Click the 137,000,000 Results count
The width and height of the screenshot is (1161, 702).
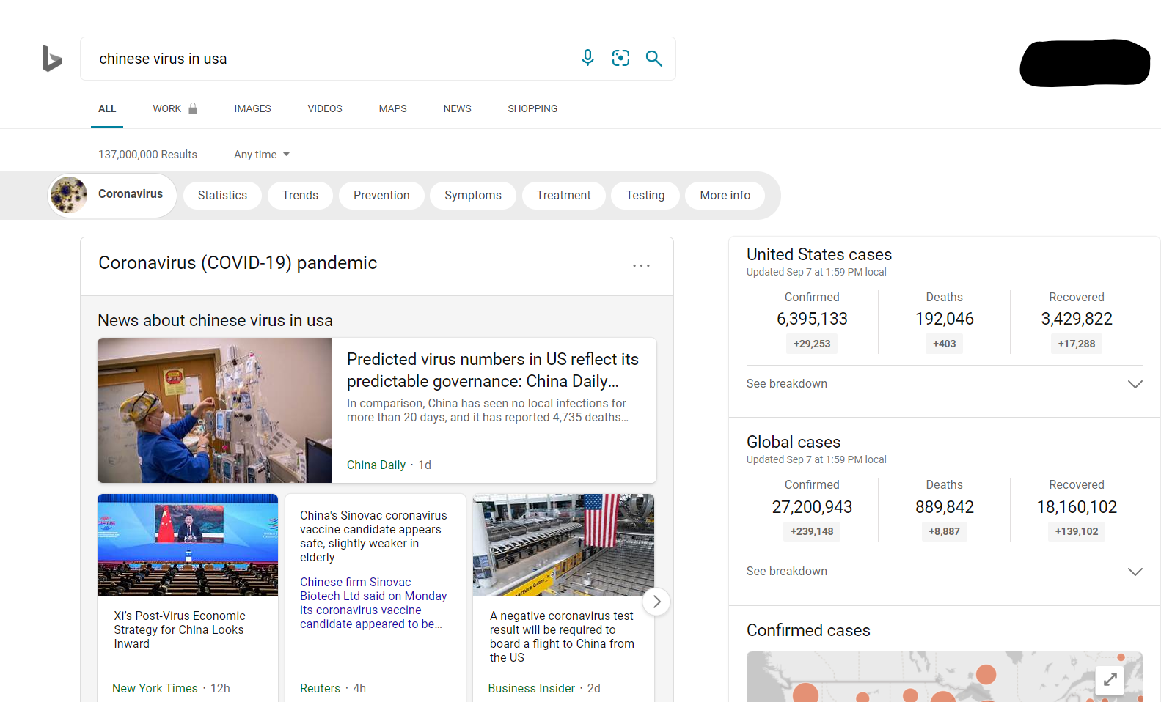click(x=147, y=155)
